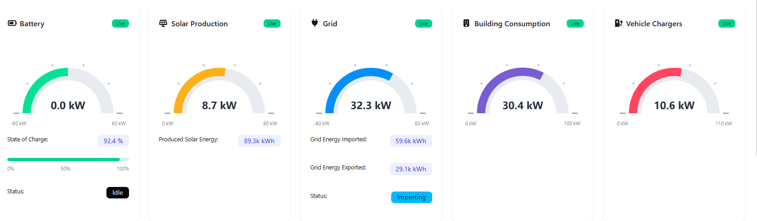Click the Building Consumption building icon
The height and width of the screenshot is (221, 757).
[466, 23]
